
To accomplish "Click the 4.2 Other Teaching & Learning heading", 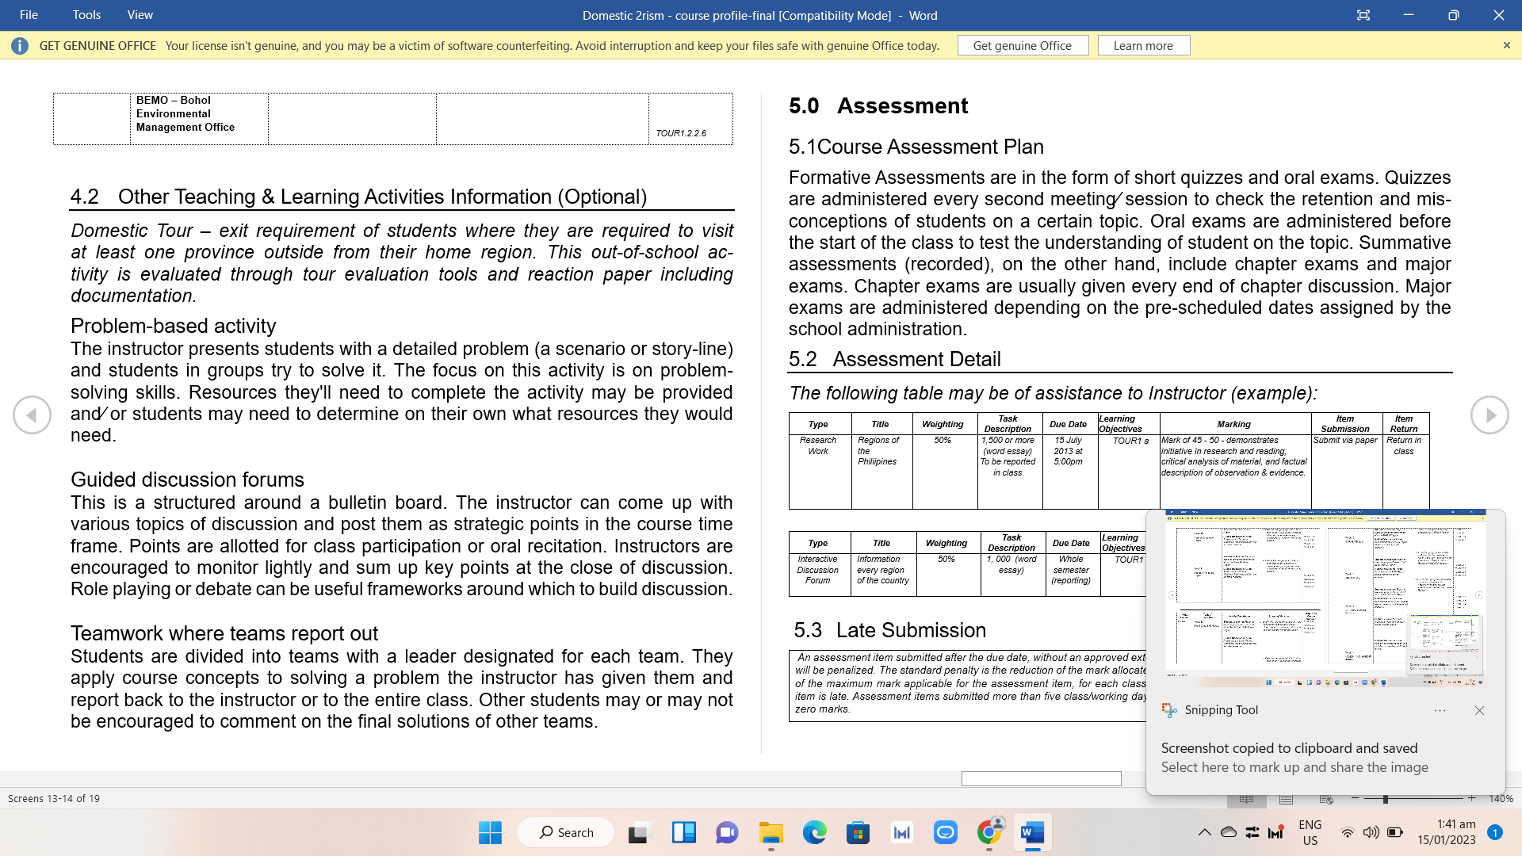I will click(358, 197).
